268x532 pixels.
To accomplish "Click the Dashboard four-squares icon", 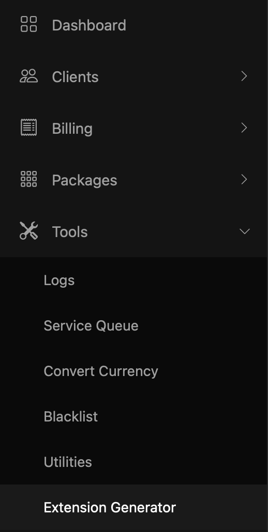I will tap(29, 24).
